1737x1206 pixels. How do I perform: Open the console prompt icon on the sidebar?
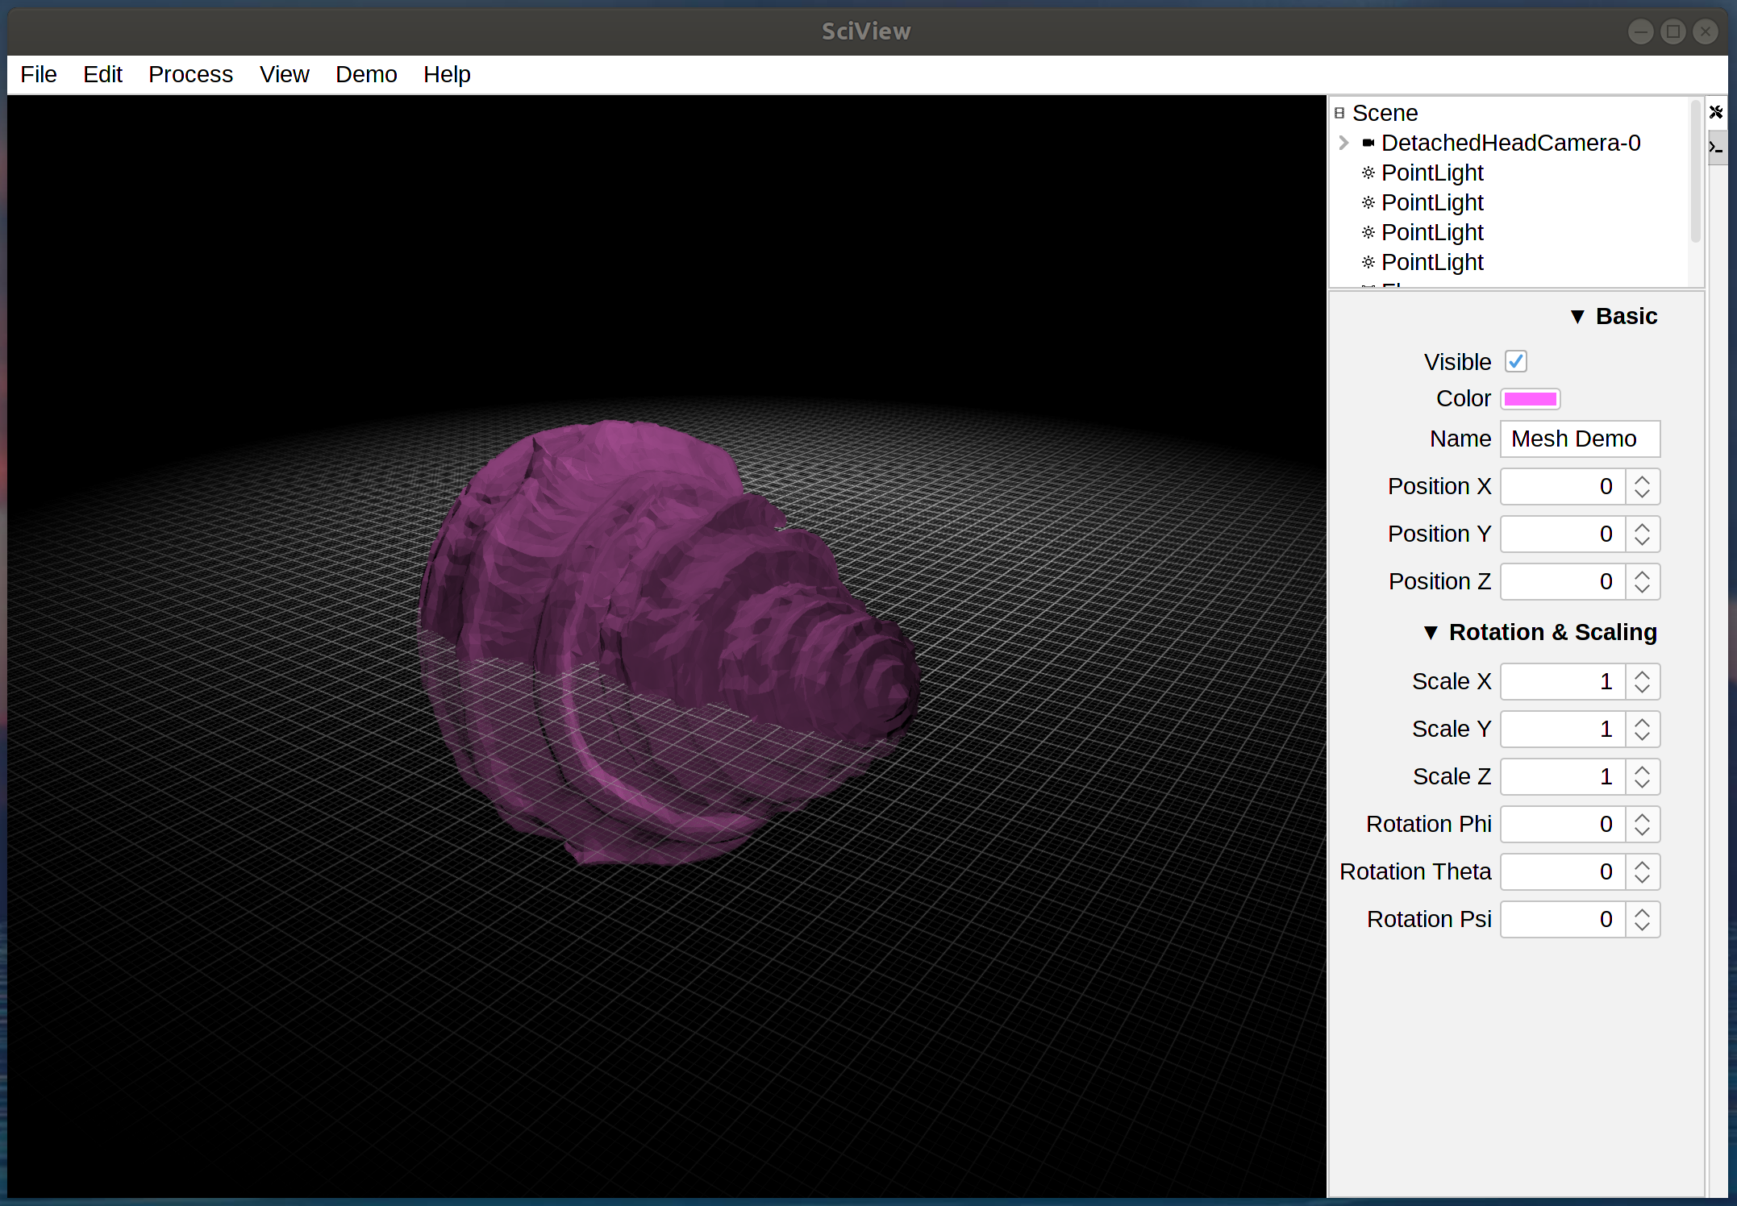tap(1716, 148)
